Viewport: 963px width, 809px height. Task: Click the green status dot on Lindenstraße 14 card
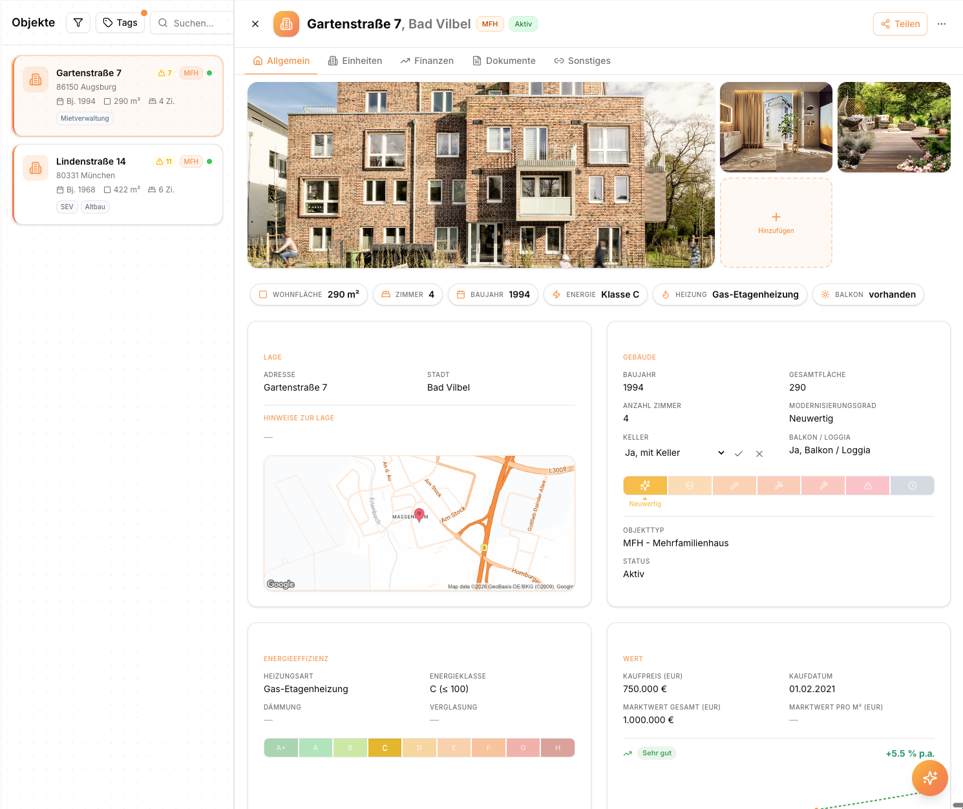(209, 161)
